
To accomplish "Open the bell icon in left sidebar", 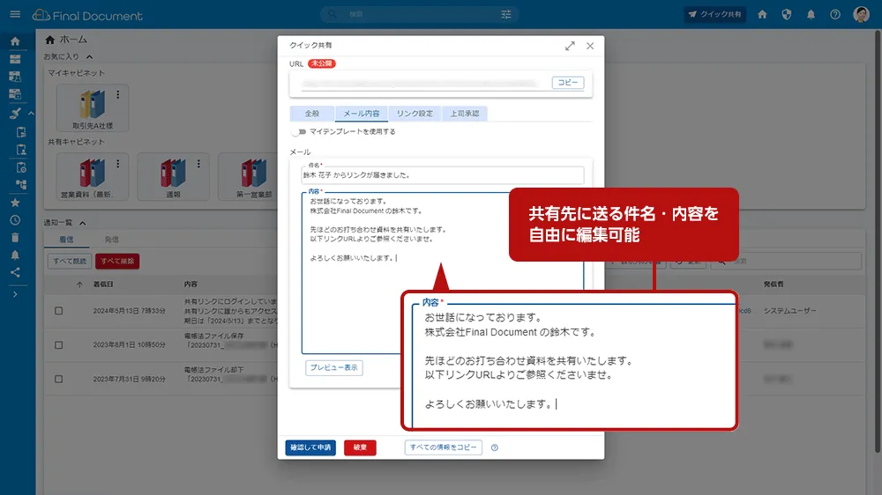I will 15,255.
